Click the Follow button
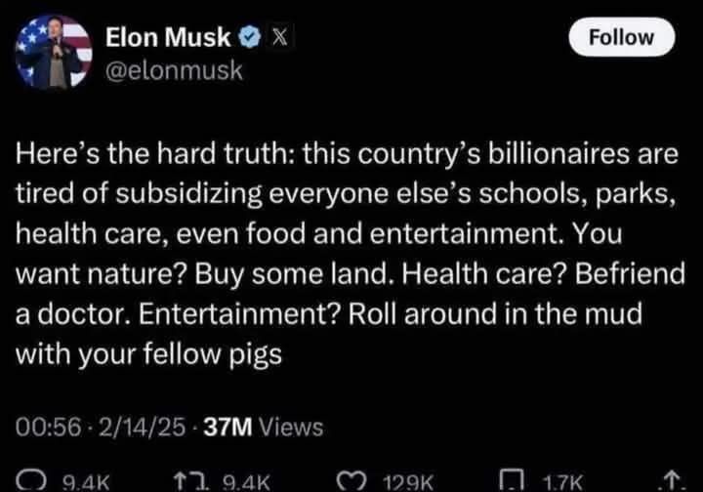Image resolution: width=703 pixels, height=492 pixels. [x=621, y=37]
